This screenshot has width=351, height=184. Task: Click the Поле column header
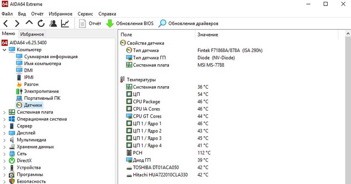coord(157,35)
